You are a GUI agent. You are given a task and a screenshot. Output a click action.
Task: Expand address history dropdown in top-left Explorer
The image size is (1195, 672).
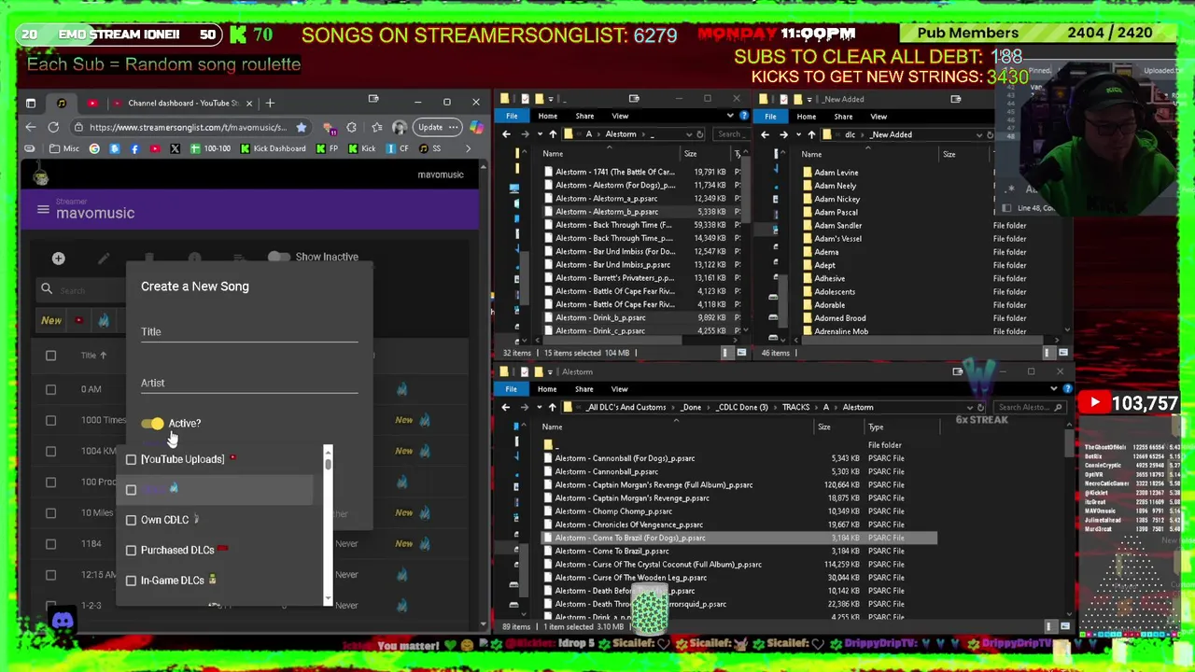tap(689, 134)
